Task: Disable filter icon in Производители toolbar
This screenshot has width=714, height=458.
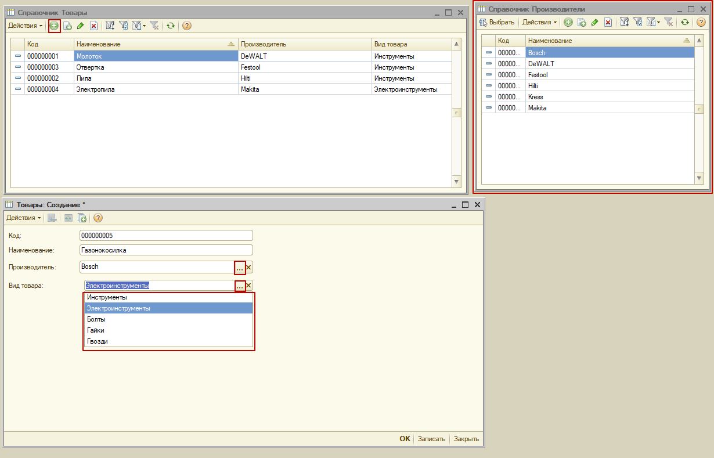Action: [668, 22]
